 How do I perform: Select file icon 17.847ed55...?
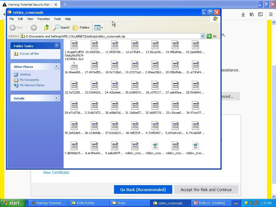[x=94, y=65]
